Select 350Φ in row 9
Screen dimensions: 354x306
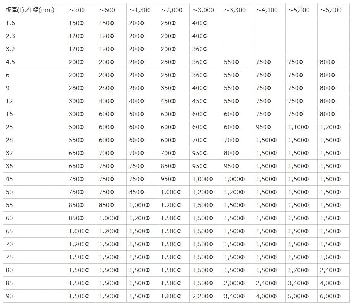[168, 88]
